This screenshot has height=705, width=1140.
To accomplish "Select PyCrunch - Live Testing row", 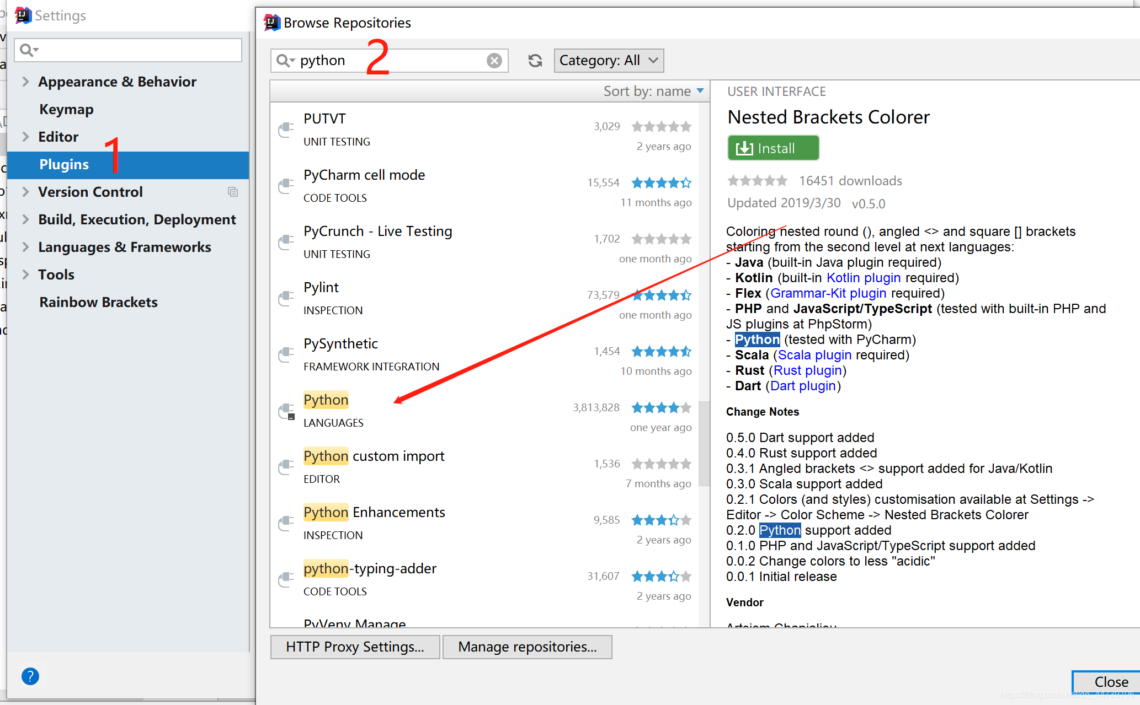I will (x=484, y=243).
